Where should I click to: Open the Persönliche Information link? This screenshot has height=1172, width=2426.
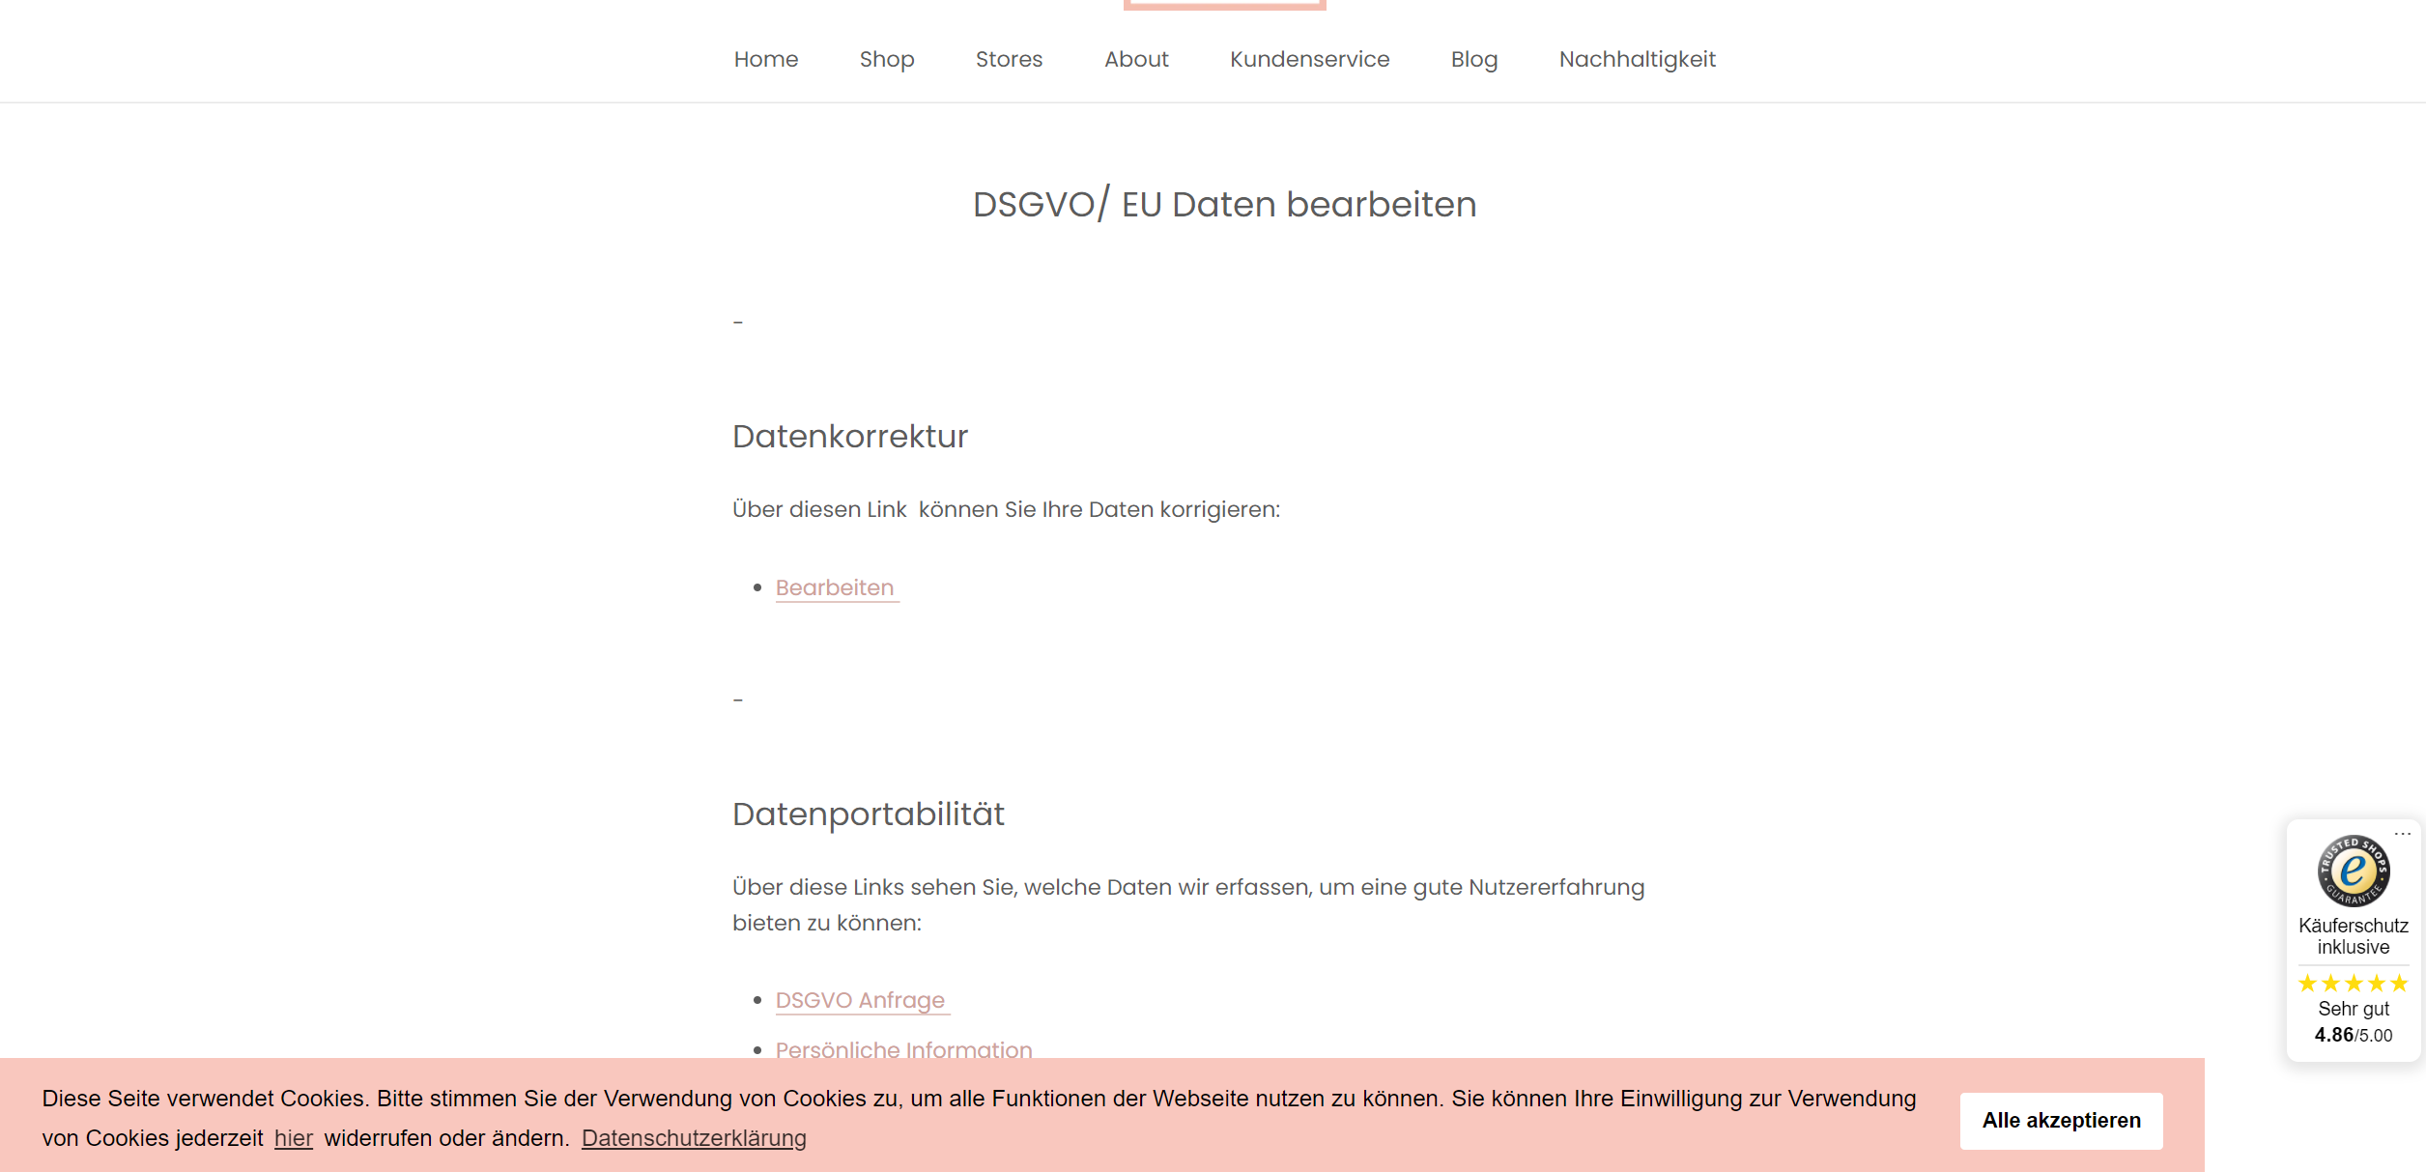click(x=903, y=1049)
